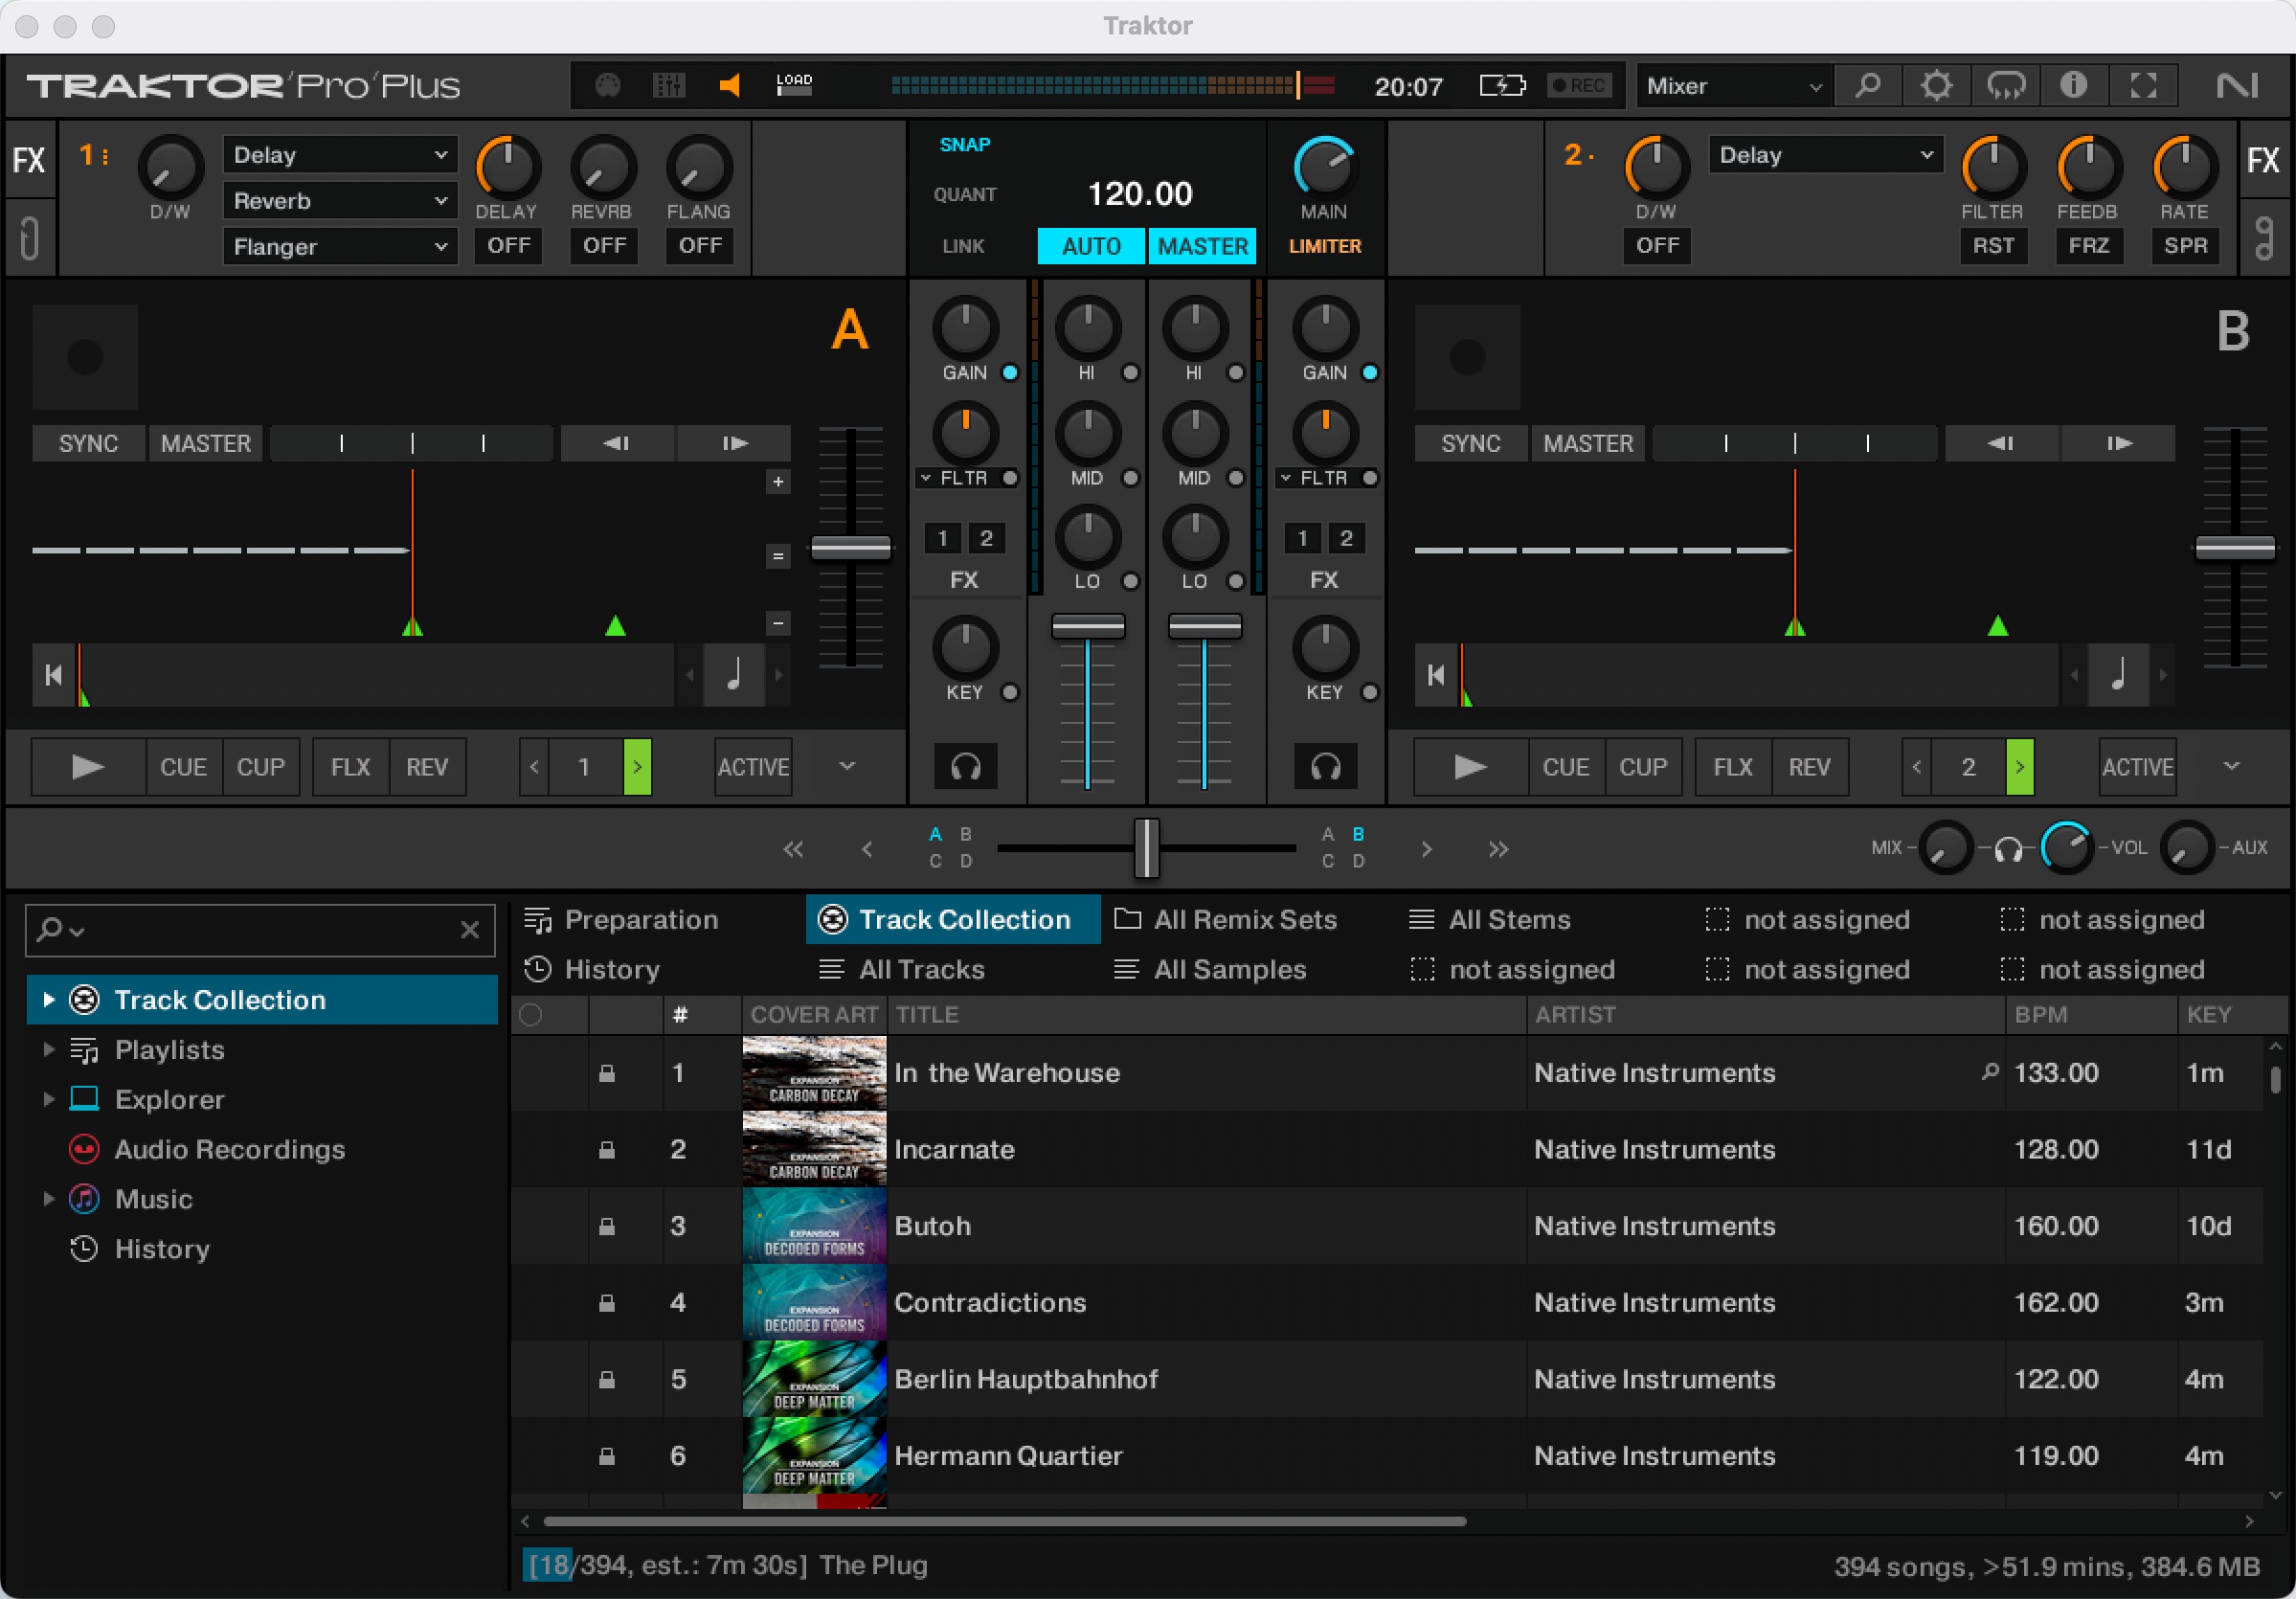
Task: Open FX2 Delay effect dropdown
Action: pos(1825,155)
